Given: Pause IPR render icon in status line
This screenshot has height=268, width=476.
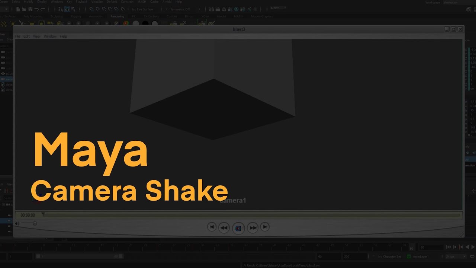Looking at the screenshot, I should click(255, 9).
